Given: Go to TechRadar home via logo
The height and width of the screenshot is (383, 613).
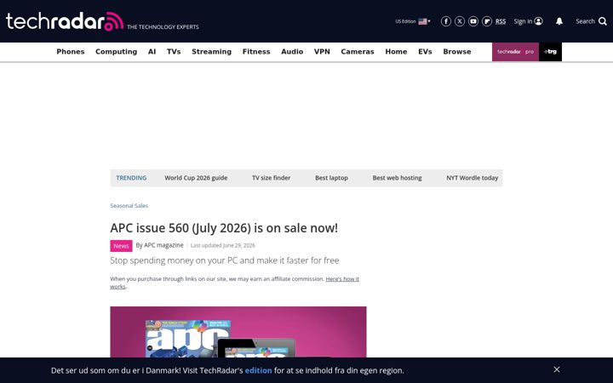Looking at the screenshot, I should 65,21.
